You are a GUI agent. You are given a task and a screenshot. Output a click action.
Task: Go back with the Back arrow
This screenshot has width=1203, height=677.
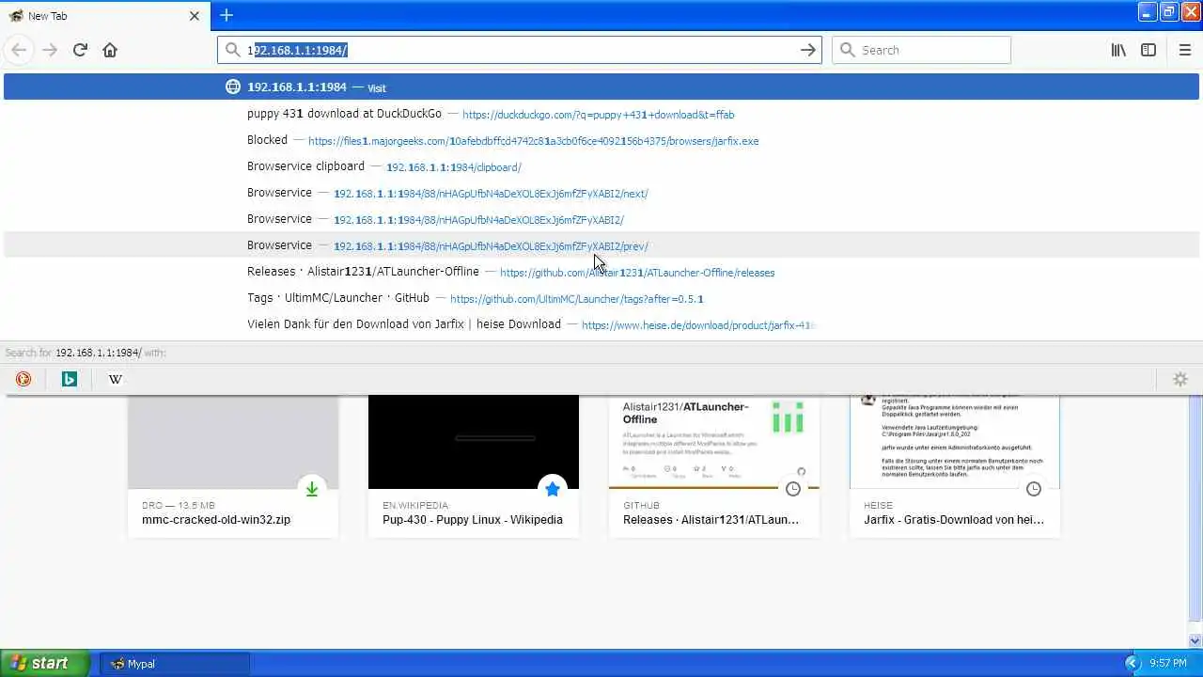[19, 50]
